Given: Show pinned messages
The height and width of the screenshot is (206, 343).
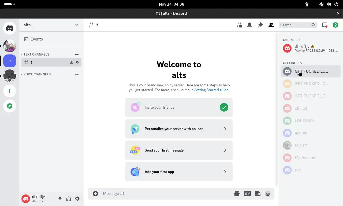Looking at the screenshot, I should click(260, 25).
